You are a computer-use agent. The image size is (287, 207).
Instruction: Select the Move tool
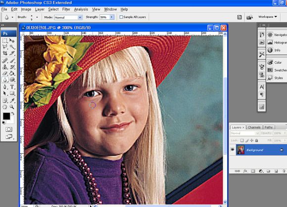coord(12,41)
